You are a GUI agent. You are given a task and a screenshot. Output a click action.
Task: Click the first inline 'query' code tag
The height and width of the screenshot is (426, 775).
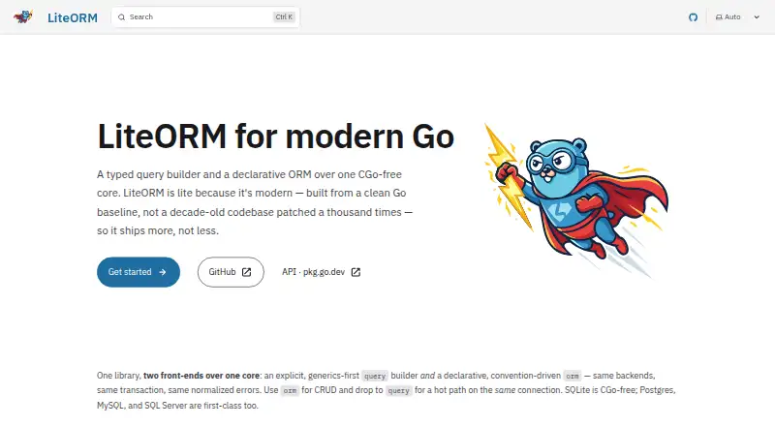[375, 376]
